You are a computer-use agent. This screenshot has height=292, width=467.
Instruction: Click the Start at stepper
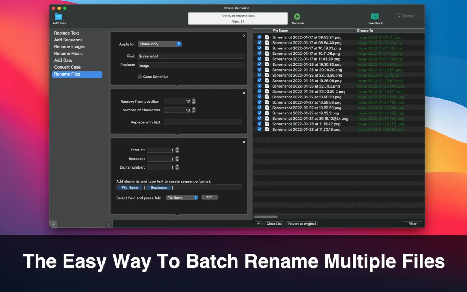coord(177,150)
